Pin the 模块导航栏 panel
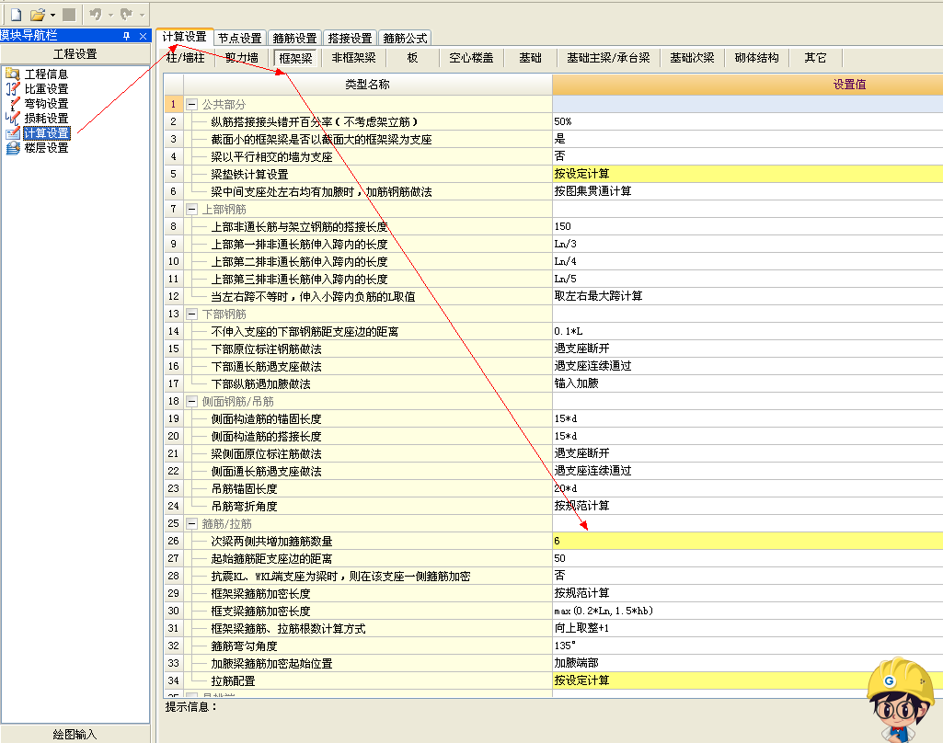Viewport: 943px width, 743px height. pyautogui.click(x=126, y=36)
